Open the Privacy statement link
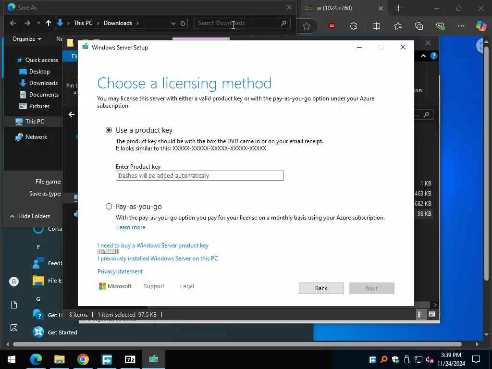This screenshot has width=492, height=369. click(120, 271)
